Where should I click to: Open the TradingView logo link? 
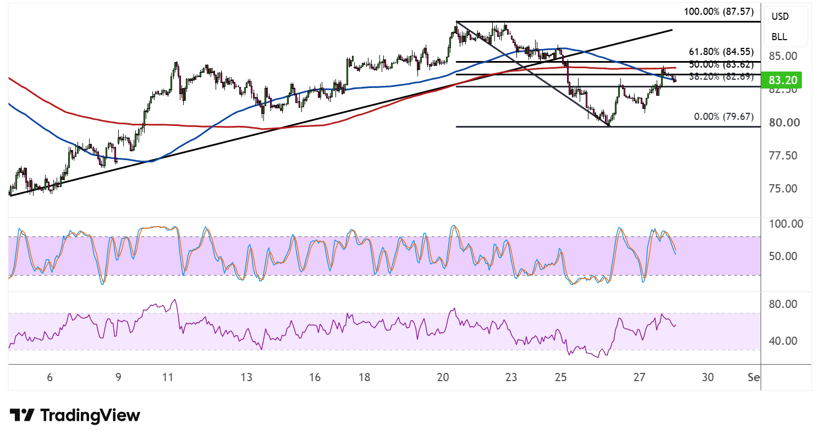pyautogui.click(x=75, y=415)
